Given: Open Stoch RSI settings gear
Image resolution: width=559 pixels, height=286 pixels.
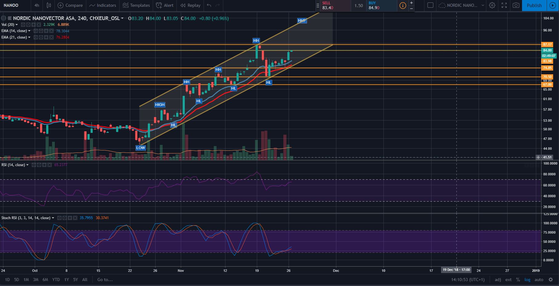Looking at the screenshot, I should pyautogui.click(x=64, y=218).
